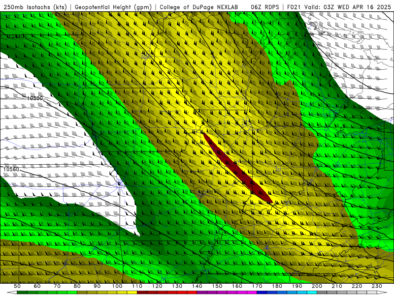
Task: Click the "03Z WED APR 16 2025" valid time
Action: 358,7
